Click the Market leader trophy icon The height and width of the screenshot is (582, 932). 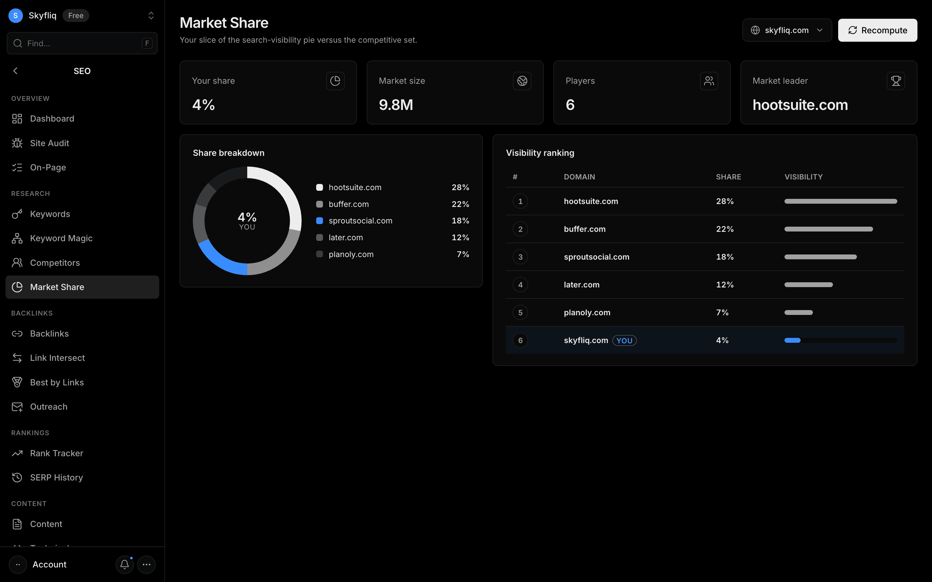896,81
